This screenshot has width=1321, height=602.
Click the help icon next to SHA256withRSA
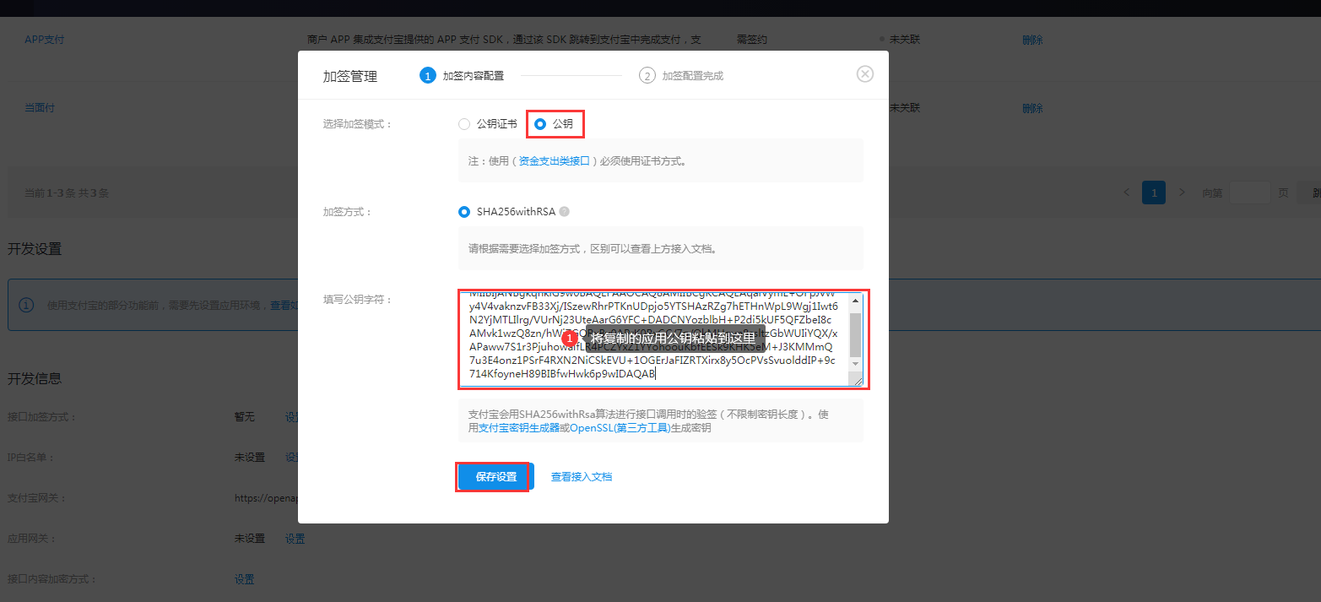[x=565, y=212]
